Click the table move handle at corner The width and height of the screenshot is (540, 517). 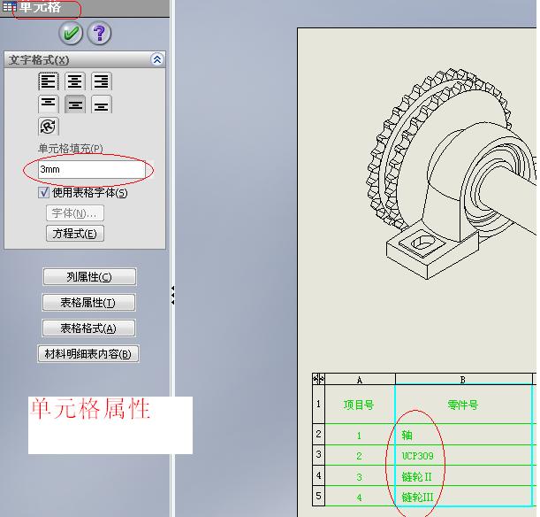click(318, 379)
